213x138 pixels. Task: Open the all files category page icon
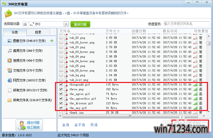pyautogui.click(x=10, y=90)
